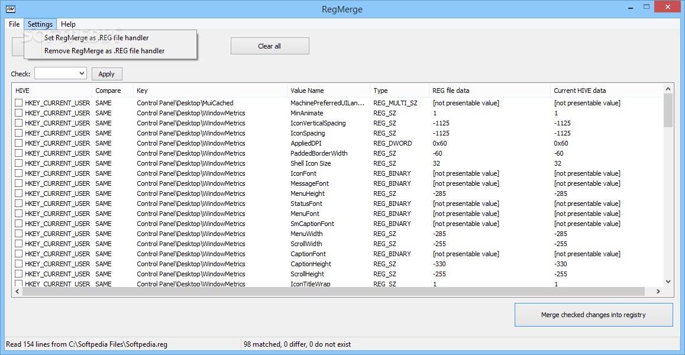685x355 pixels.
Task: Select the IconTitleWrap value name
Action: [x=310, y=284]
